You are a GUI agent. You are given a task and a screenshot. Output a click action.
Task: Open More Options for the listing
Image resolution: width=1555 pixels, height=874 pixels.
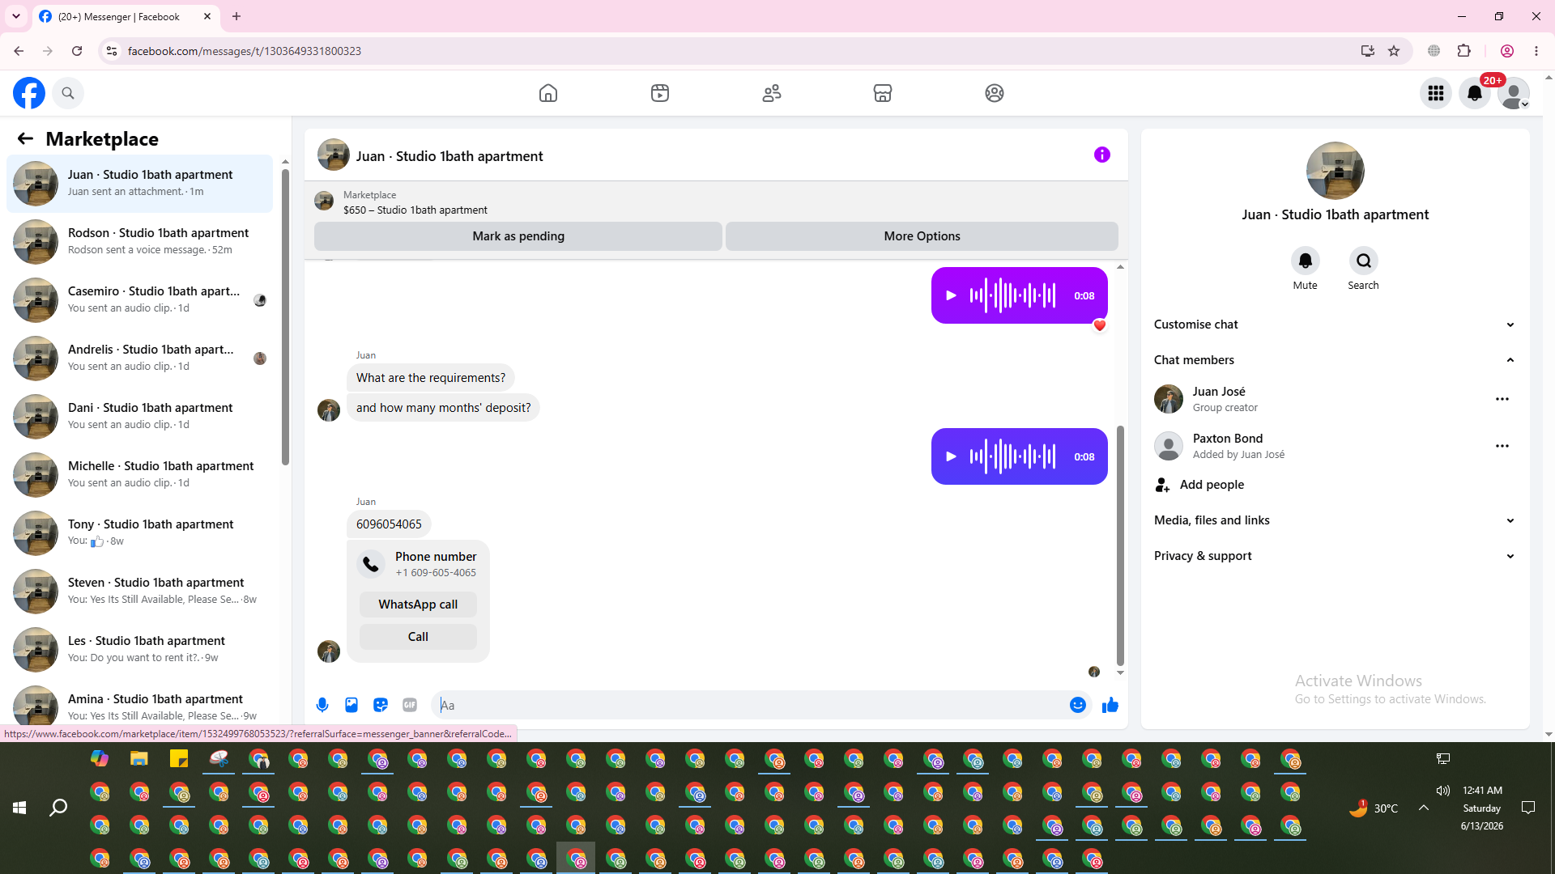(x=922, y=236)
